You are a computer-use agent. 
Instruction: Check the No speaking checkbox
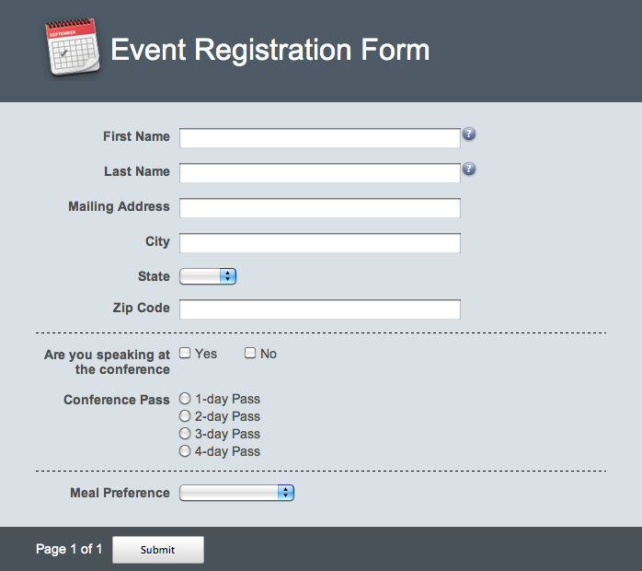[250, 353]
